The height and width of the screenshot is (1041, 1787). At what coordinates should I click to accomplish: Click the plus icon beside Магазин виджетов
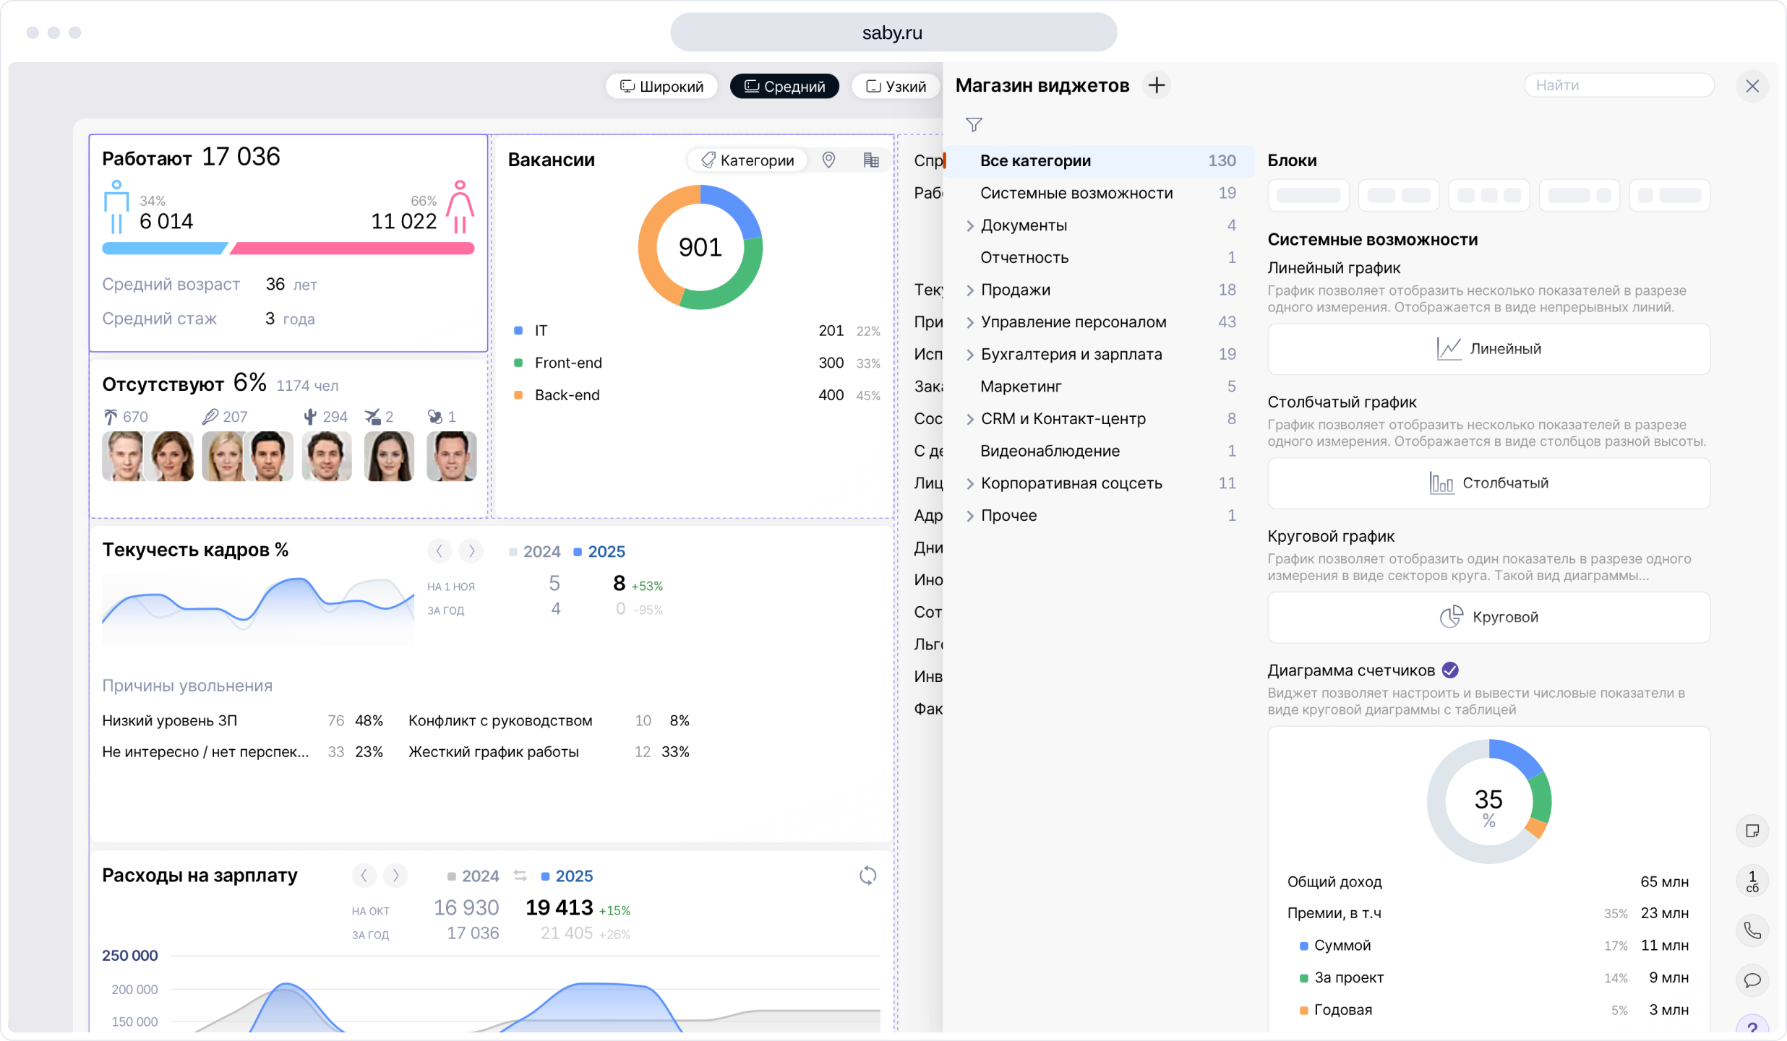tap(1157, 85)
